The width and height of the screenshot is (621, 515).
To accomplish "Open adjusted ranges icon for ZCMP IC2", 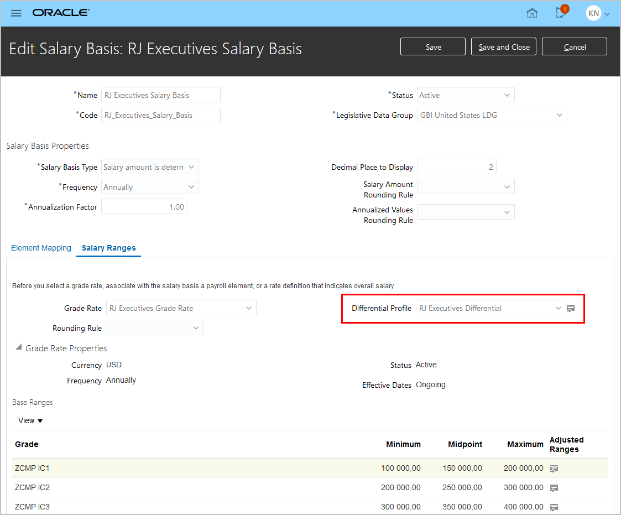I will [554, 488].
